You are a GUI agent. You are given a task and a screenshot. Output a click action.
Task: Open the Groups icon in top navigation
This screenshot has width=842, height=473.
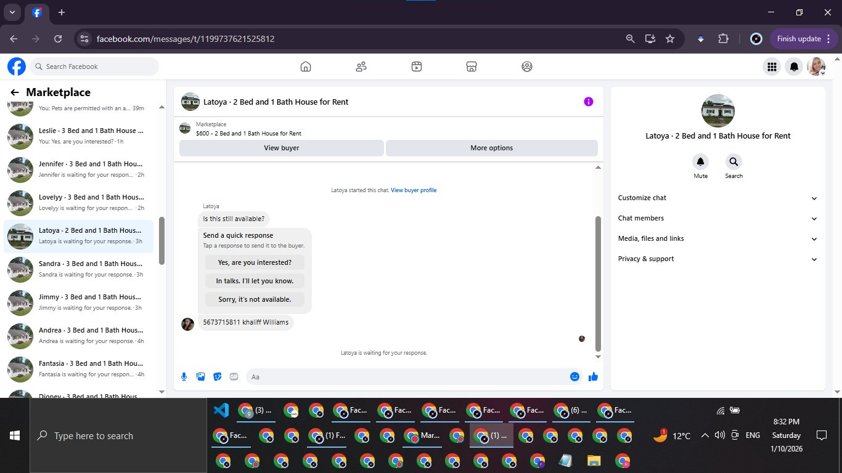527,67
